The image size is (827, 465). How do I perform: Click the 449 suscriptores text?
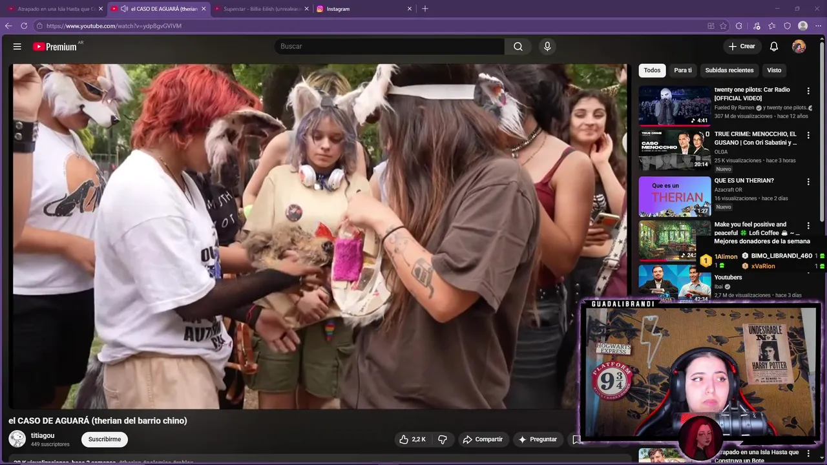point(50,444)
